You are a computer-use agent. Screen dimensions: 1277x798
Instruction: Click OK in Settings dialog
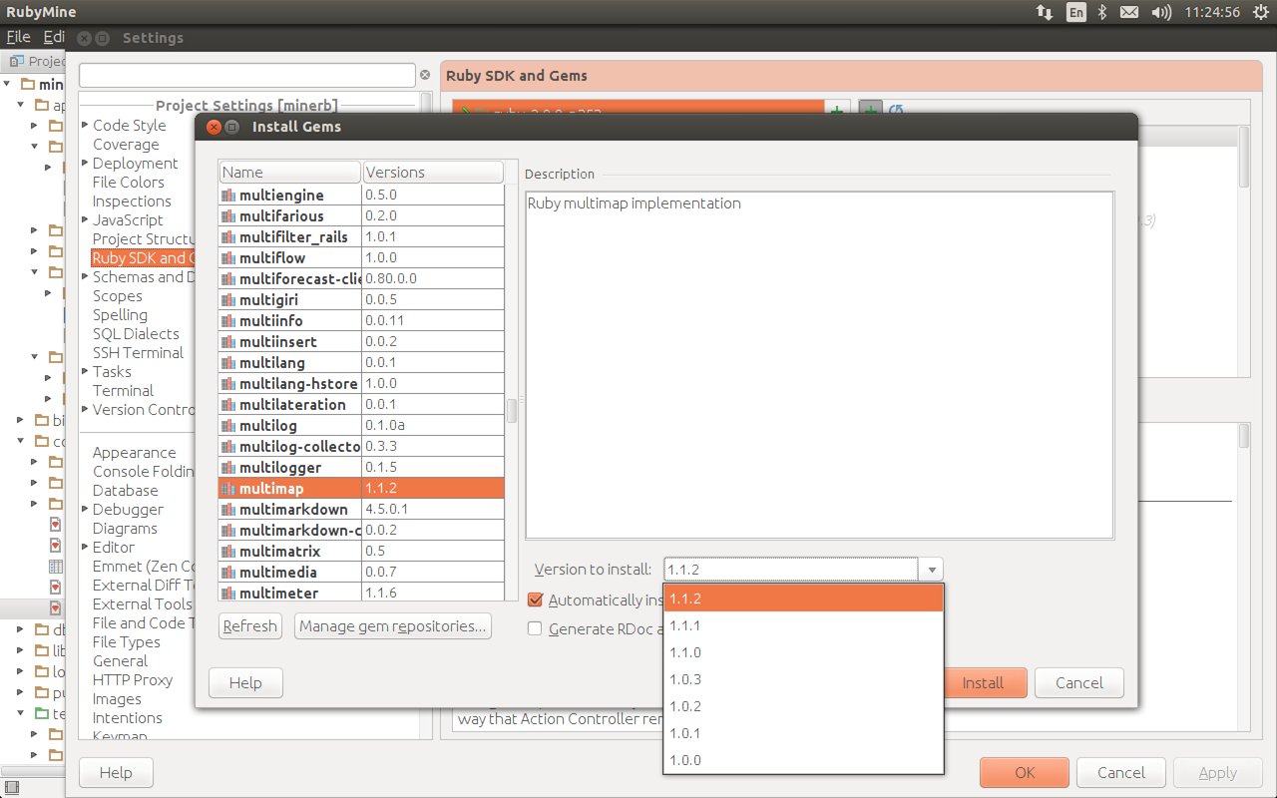[x=1025, y=772]
